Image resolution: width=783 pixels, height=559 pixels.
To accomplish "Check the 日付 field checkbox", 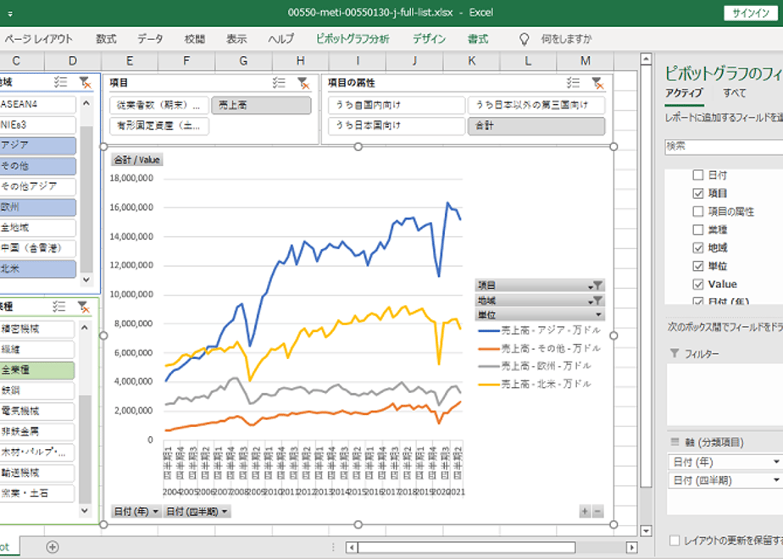I will [x=698, y=174].
